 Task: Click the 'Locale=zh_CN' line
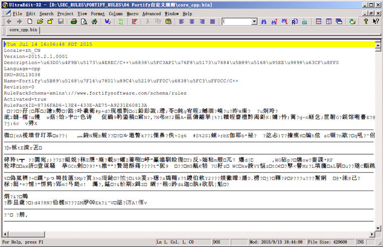[x=22, y=50]
